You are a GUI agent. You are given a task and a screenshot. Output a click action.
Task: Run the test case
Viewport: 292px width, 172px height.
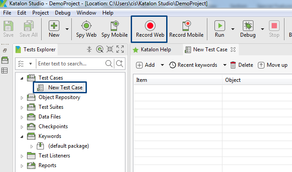(220, 29)
